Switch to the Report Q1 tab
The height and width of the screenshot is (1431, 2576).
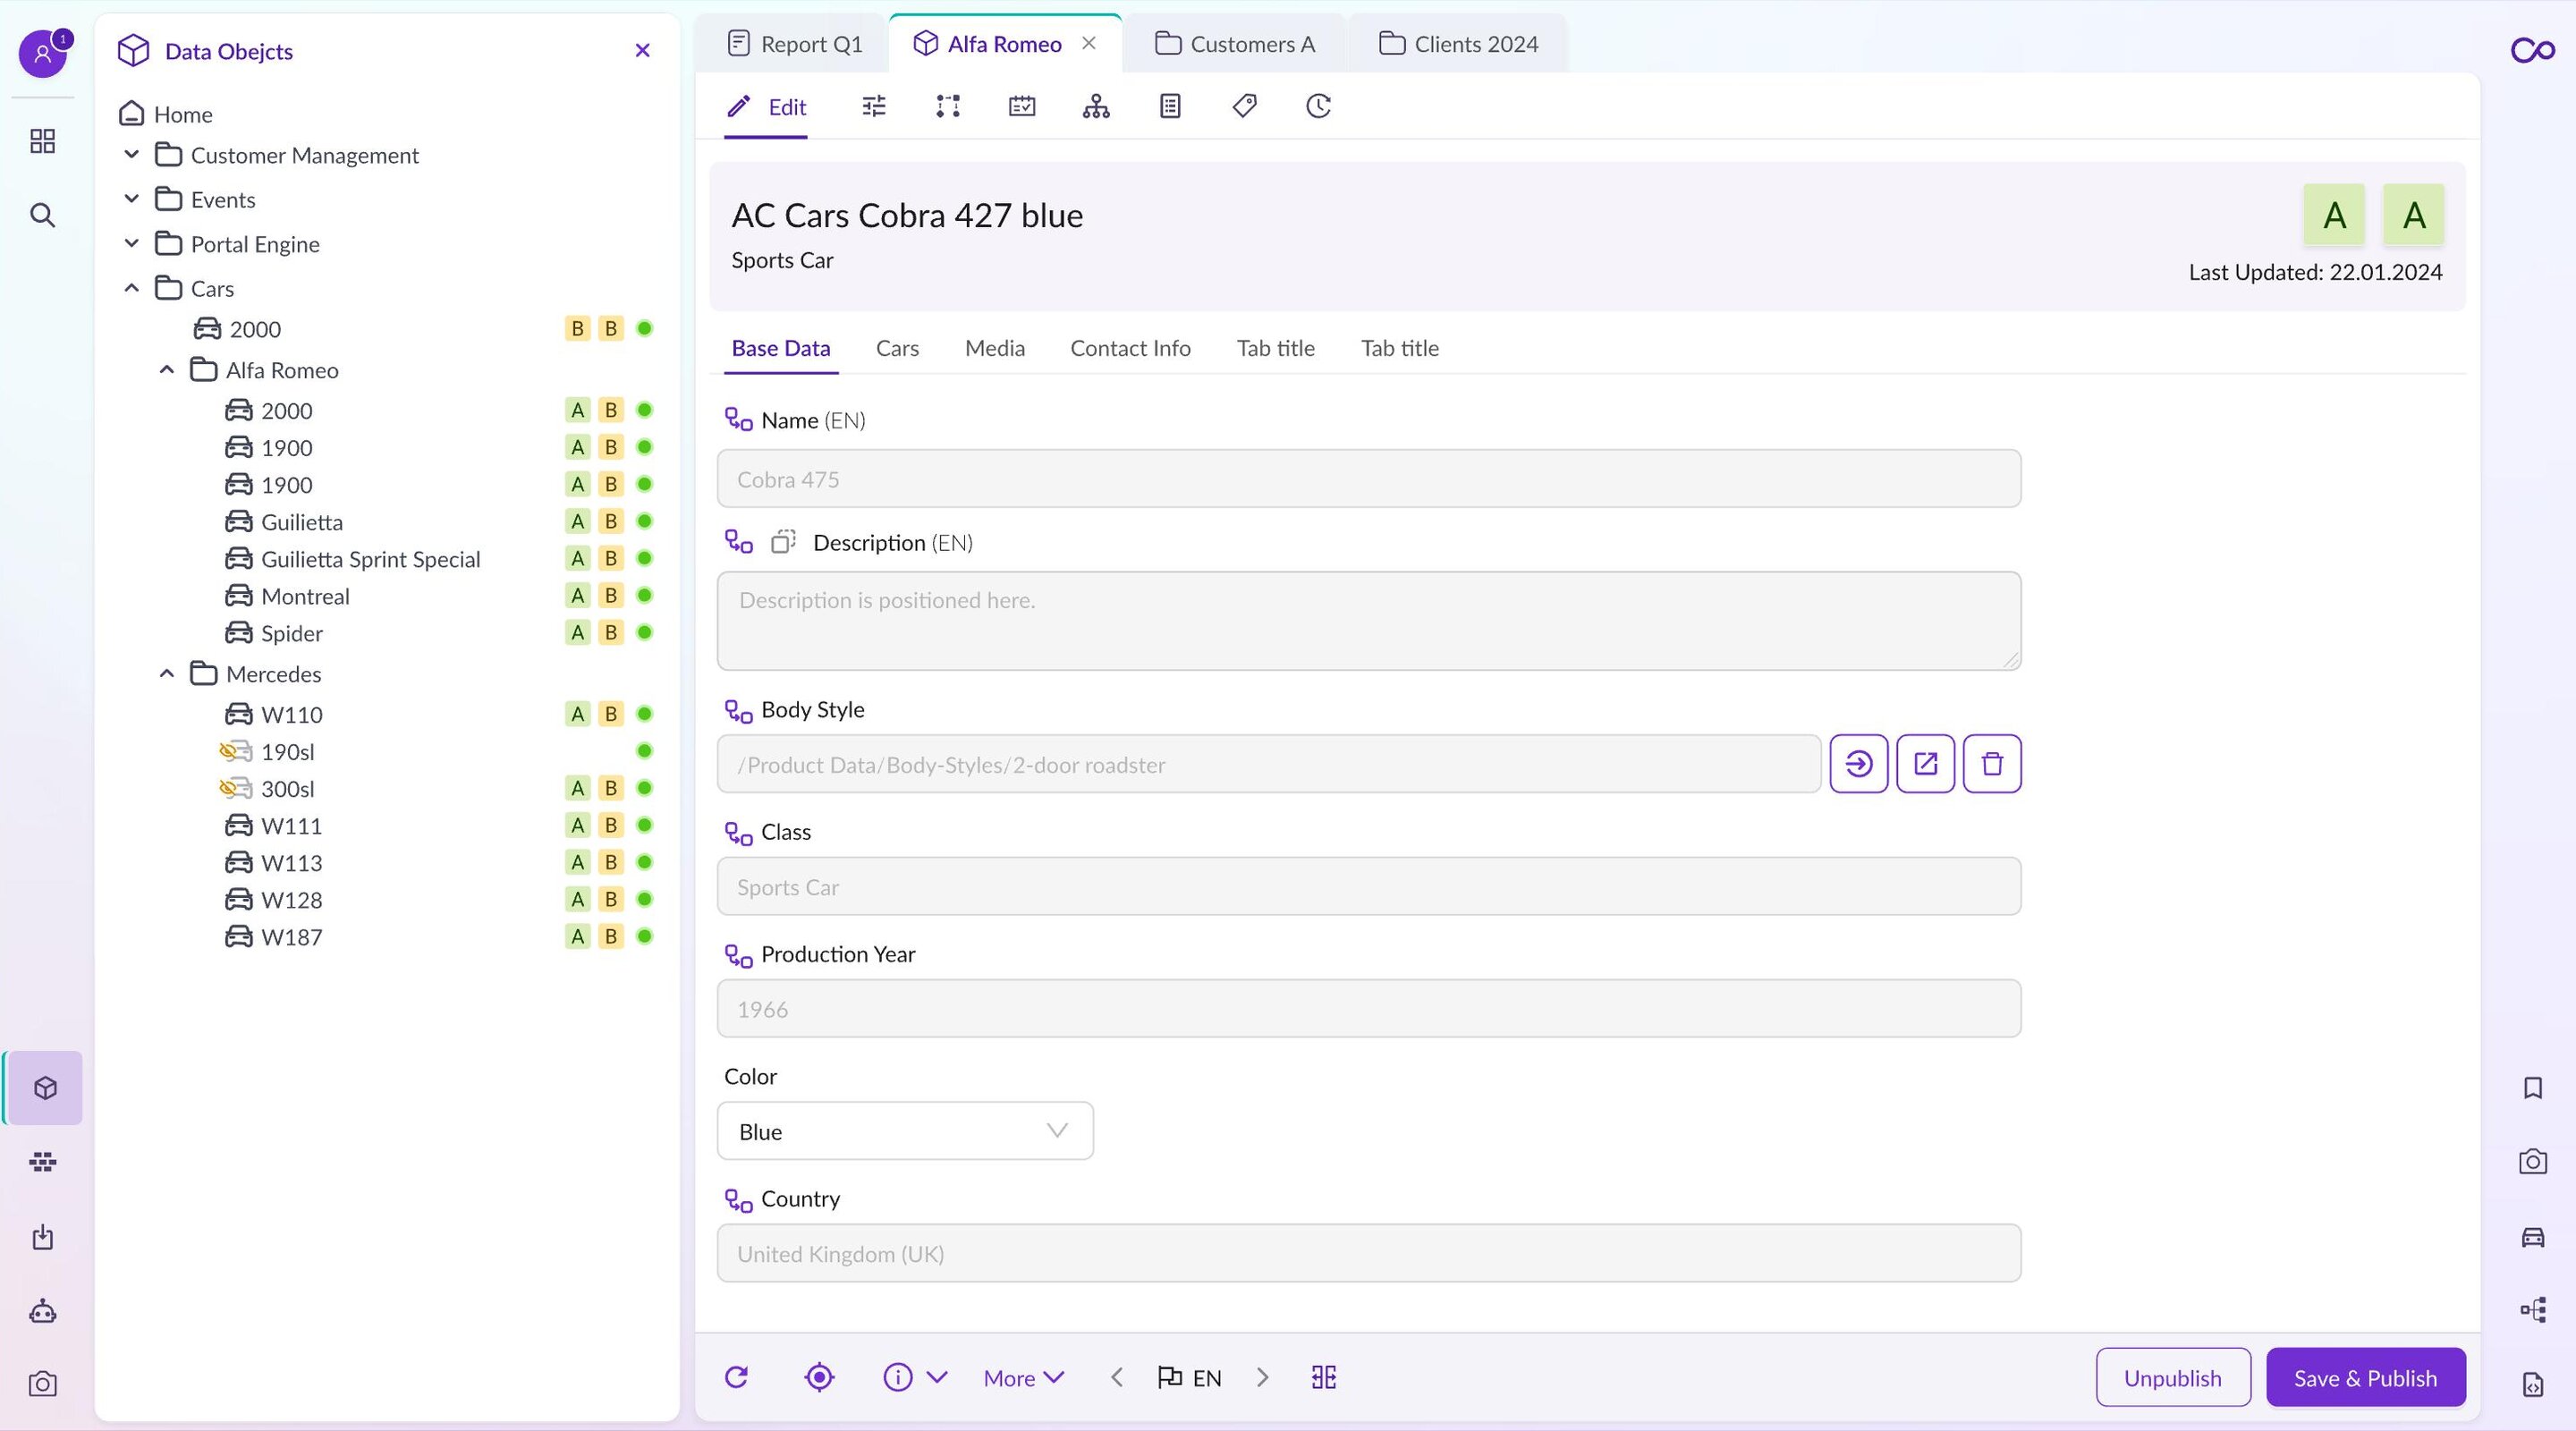(794, 44)
